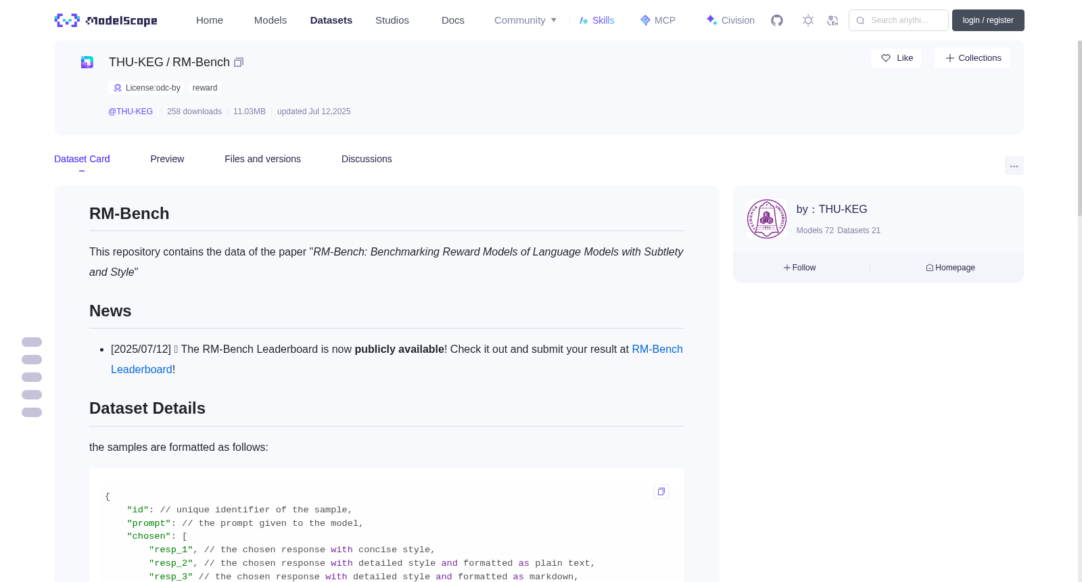Click the "News" heading
Viewport: 1082px width, 582px height.
pyautogui.click(x=110, y=311)
